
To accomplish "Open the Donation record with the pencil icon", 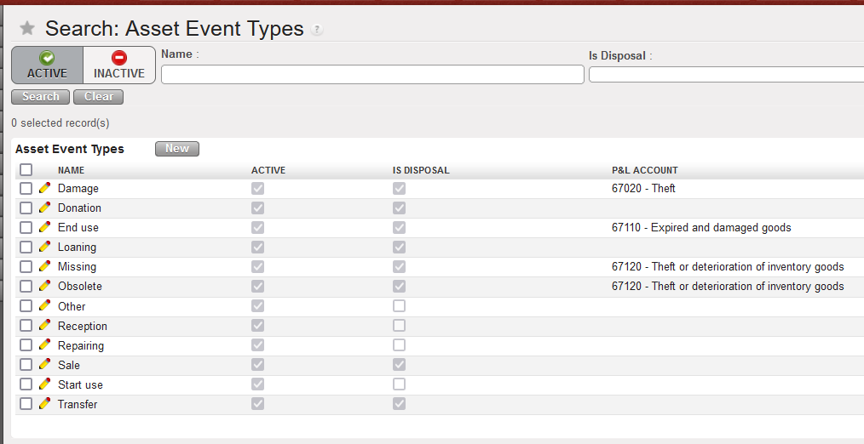I will (45, 208).
